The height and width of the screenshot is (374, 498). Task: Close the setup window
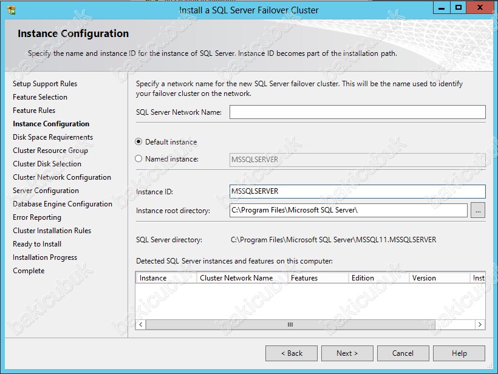(x=480, y=8)
